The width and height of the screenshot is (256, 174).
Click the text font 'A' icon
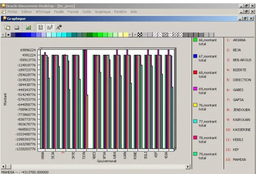click(x=59, y=27)
